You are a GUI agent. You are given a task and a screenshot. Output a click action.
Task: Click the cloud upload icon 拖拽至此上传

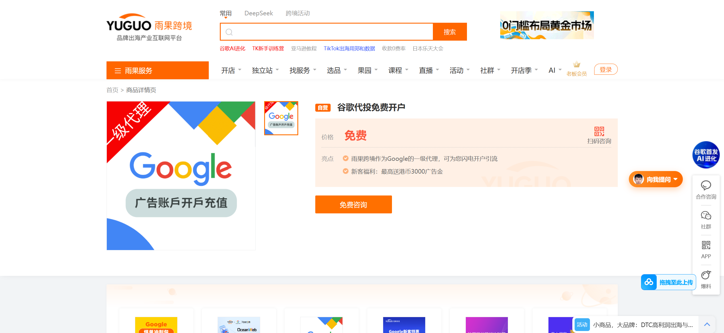pos(649,282)
